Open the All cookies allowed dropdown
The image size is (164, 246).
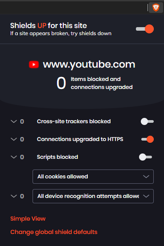point(93,177)
